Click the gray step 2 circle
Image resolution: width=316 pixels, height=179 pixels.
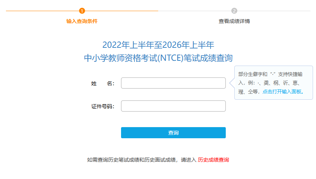[234, 11]
